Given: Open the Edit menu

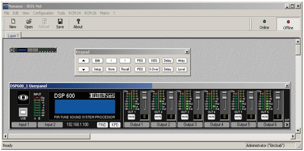Looking at the screenshot, I should [x=16, y=13].
